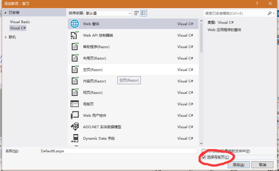Select the 联机 category
The image size is (279, 171).
click(x=12, y=37)
